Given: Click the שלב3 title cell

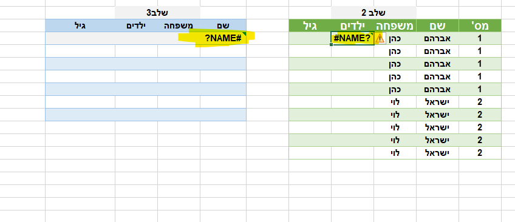Looking at the screenshot, I should (157, 13).
